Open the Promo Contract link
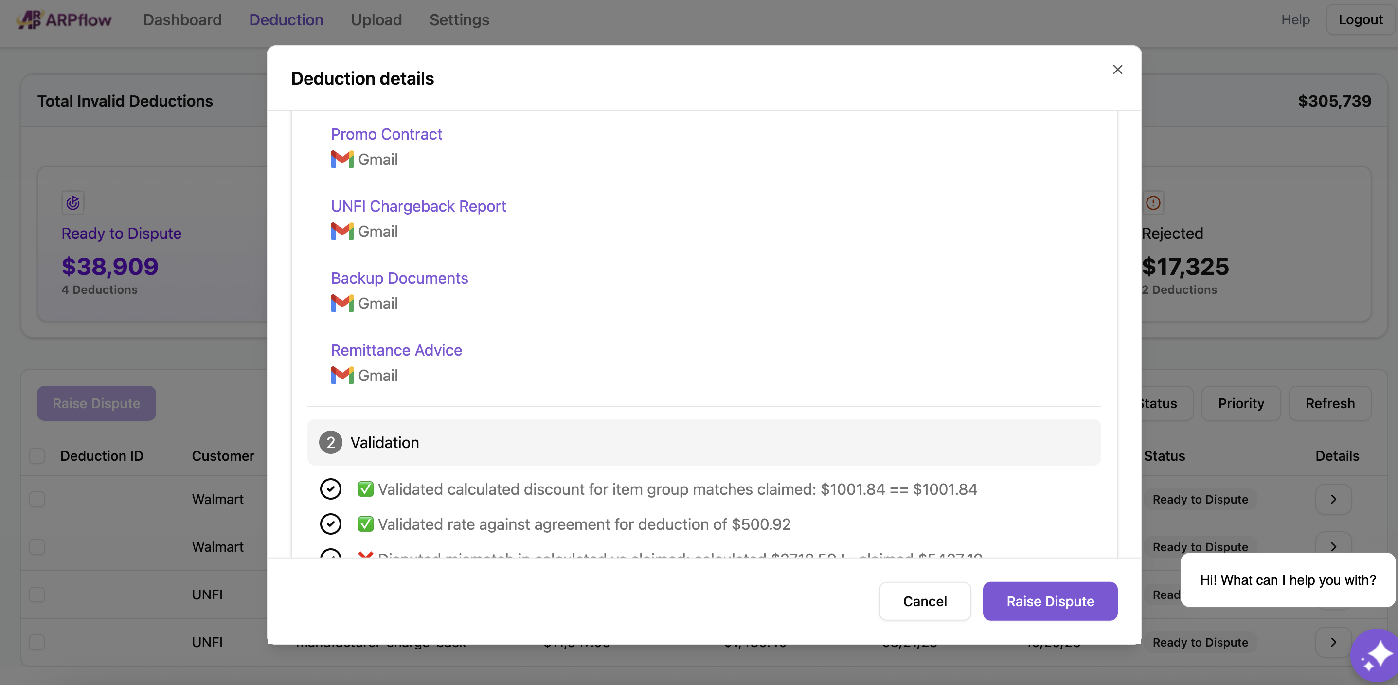The height and width of the screenshot is (685, 1398). click(386, 134)
